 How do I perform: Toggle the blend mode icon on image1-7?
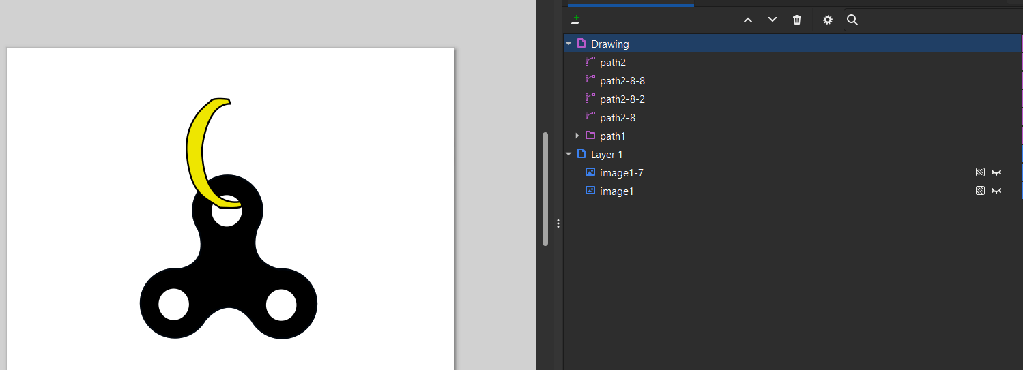(980, 173)
